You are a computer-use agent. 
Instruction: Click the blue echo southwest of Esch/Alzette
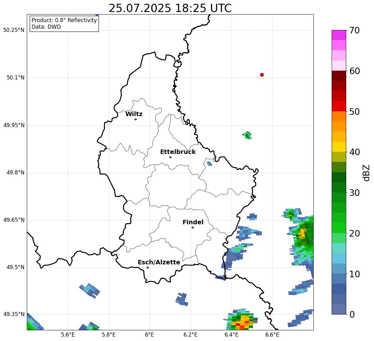click(x=89, y=291)
